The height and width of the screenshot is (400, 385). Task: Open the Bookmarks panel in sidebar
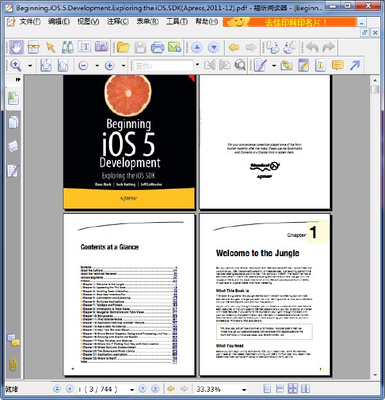13,98
